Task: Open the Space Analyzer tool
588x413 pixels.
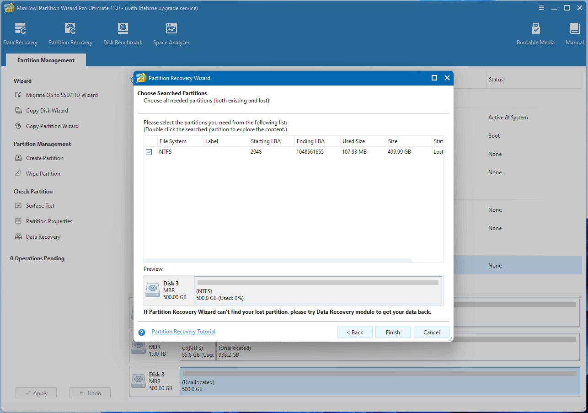Action: click(171, 29)
